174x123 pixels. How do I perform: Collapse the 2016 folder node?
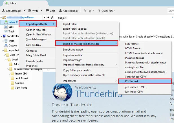tap(5, 55)
